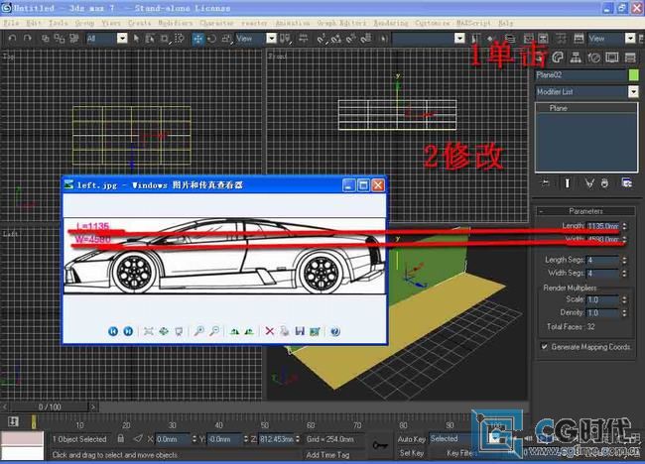
Task: Click the Density spinner arrows
Action: point(624,312)
